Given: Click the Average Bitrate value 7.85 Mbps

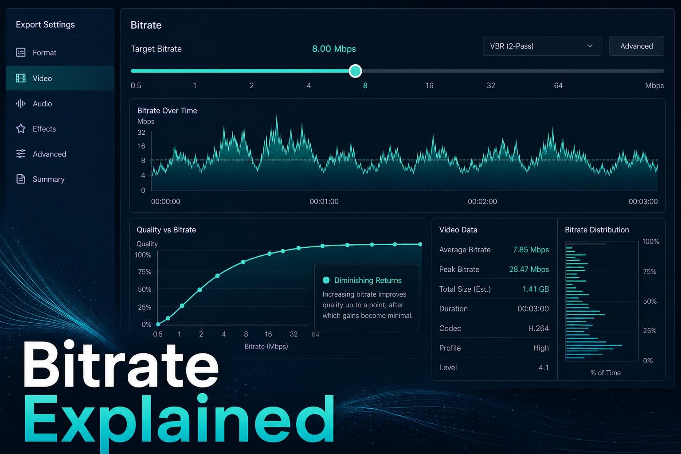Looking at the screenshot, I should coord(531,250).
